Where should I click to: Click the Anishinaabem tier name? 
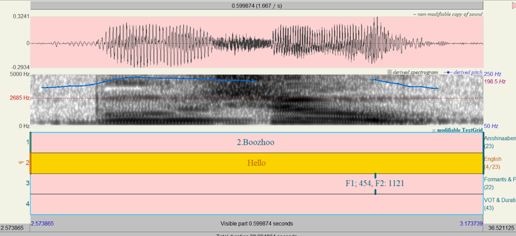[500, 139]
